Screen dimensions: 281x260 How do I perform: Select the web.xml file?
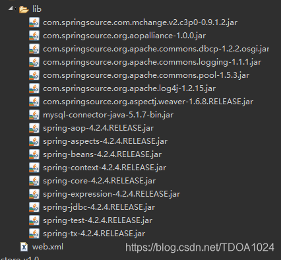pos(47,247)
